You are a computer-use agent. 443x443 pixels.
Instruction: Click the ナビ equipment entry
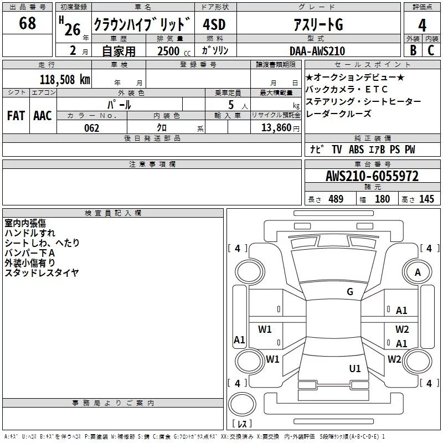(x=317, y=149)
